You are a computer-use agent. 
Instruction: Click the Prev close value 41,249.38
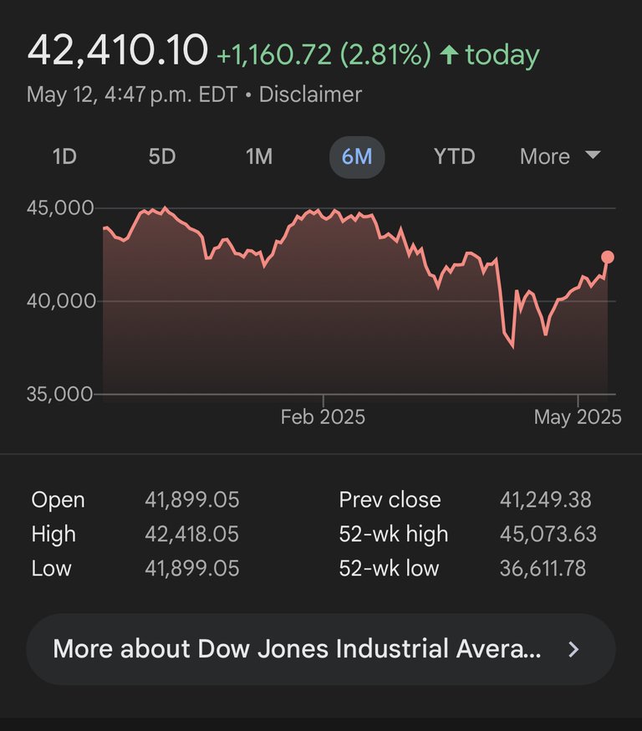pyautogui.click(x=545, y=500)
